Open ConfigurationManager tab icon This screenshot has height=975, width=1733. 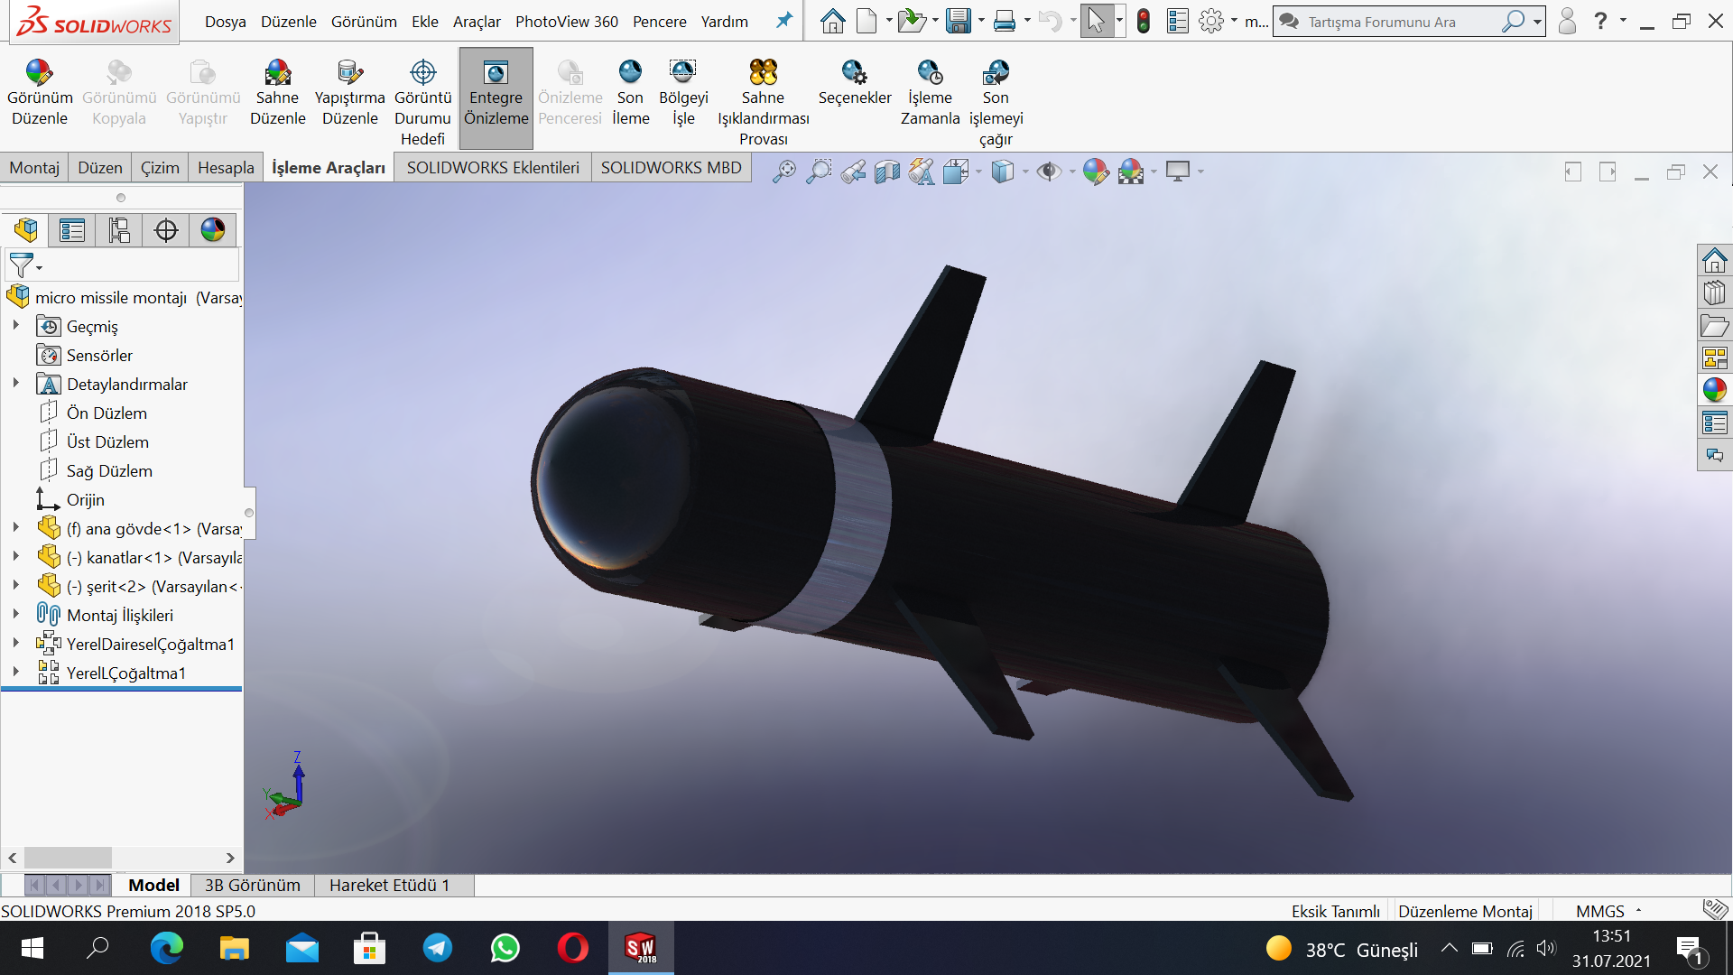click(119, 230)
